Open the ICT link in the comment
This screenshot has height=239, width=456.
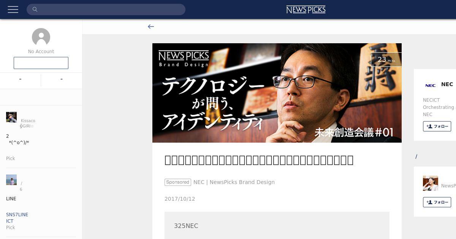(x=10, y=221)
